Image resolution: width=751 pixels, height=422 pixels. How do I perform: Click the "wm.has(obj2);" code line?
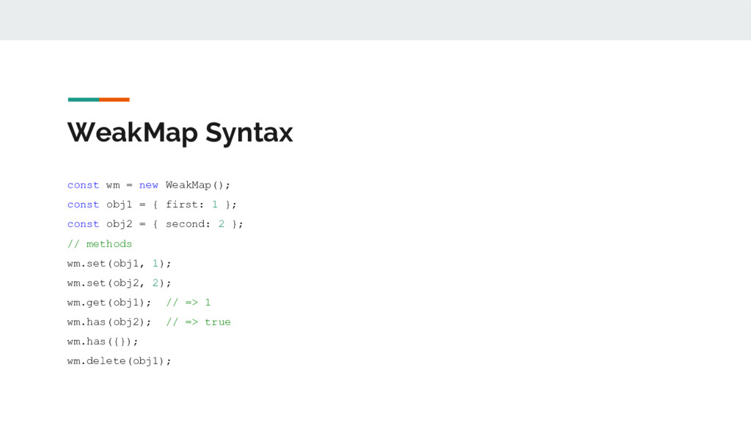149,322
